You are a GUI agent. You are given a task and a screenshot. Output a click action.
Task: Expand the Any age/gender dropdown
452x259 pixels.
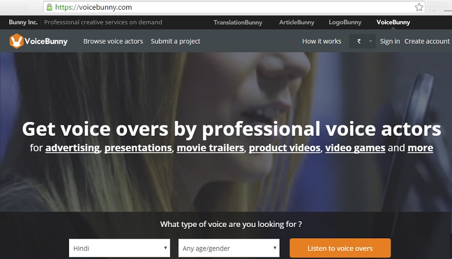pos(229,248)
